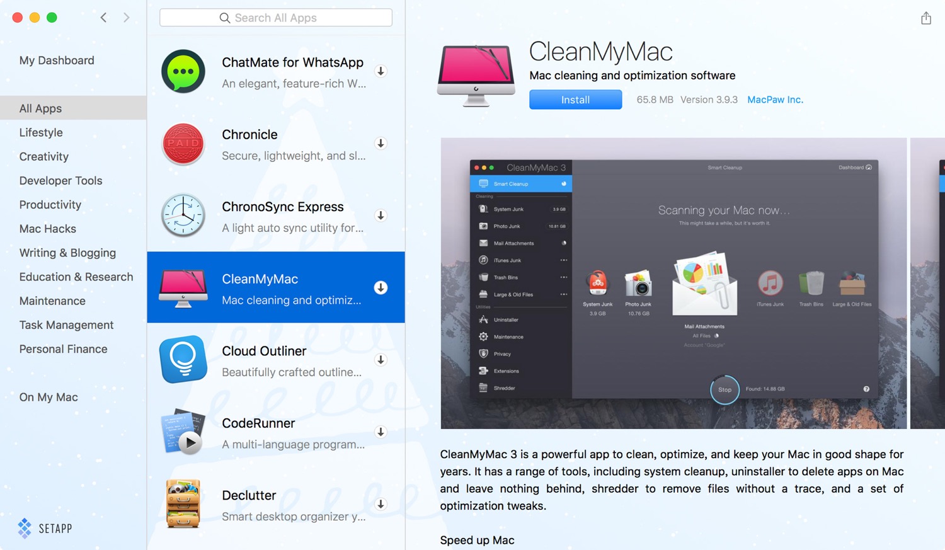
Task: Select ChronoSync Express title
Action: 283,207
